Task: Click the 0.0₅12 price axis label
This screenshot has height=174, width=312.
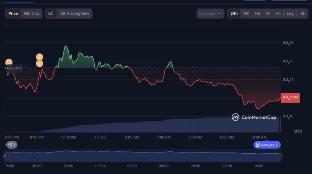Action: click(288, 61)
